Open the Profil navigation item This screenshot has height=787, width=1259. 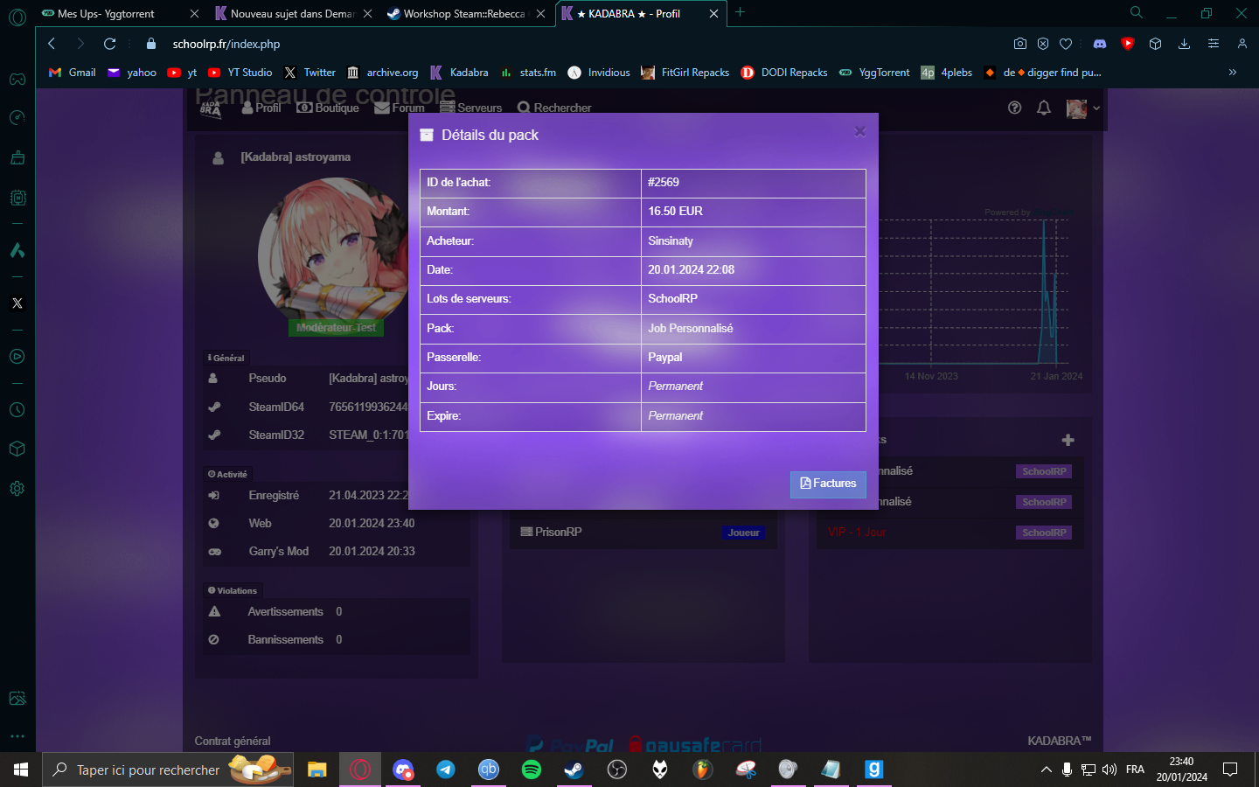point(261,108)
